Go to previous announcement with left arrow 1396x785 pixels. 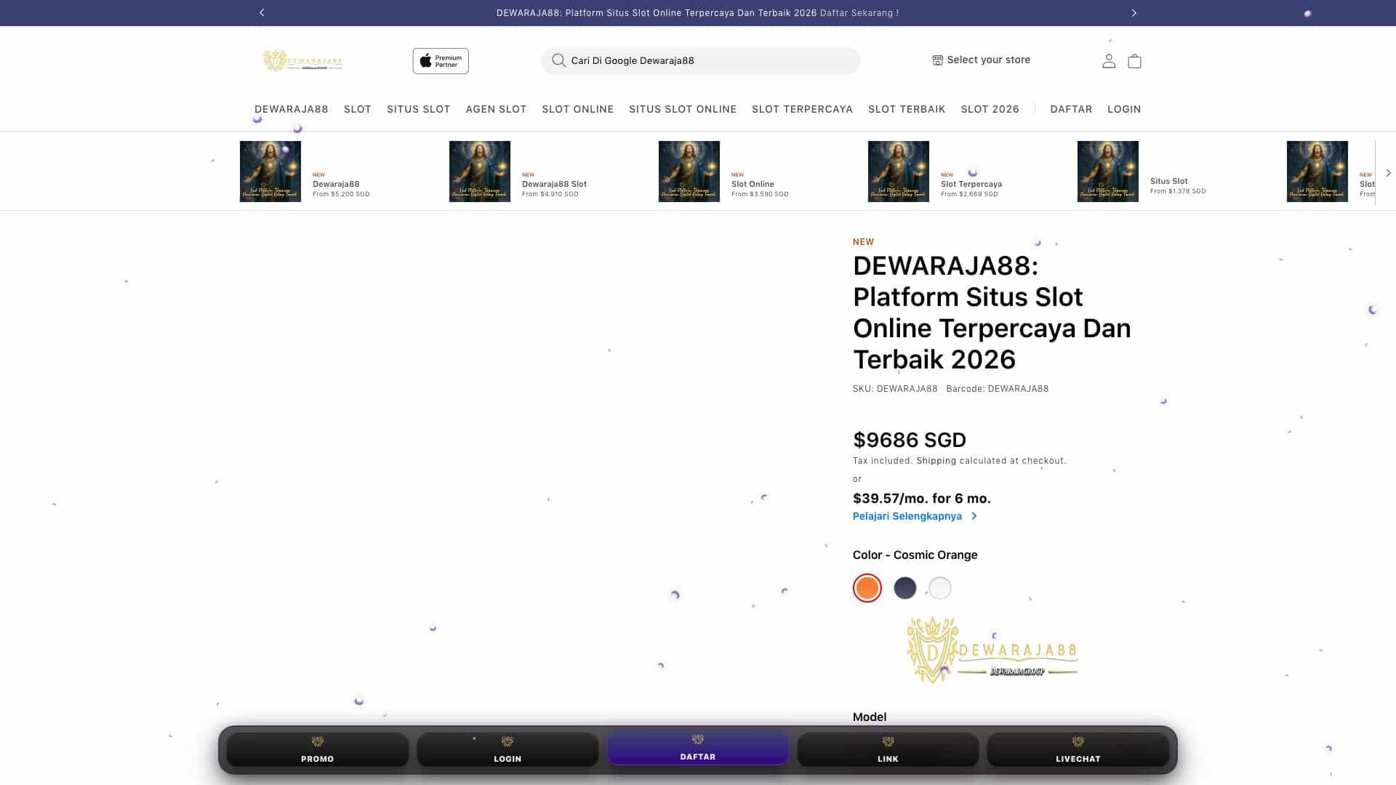[262, 12]
